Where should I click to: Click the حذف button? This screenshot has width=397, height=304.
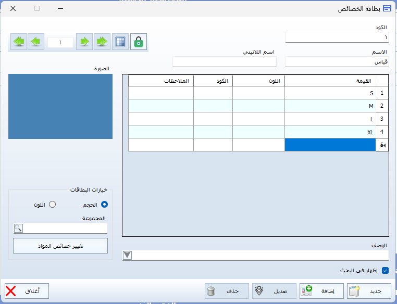click(x=227, y=291)
